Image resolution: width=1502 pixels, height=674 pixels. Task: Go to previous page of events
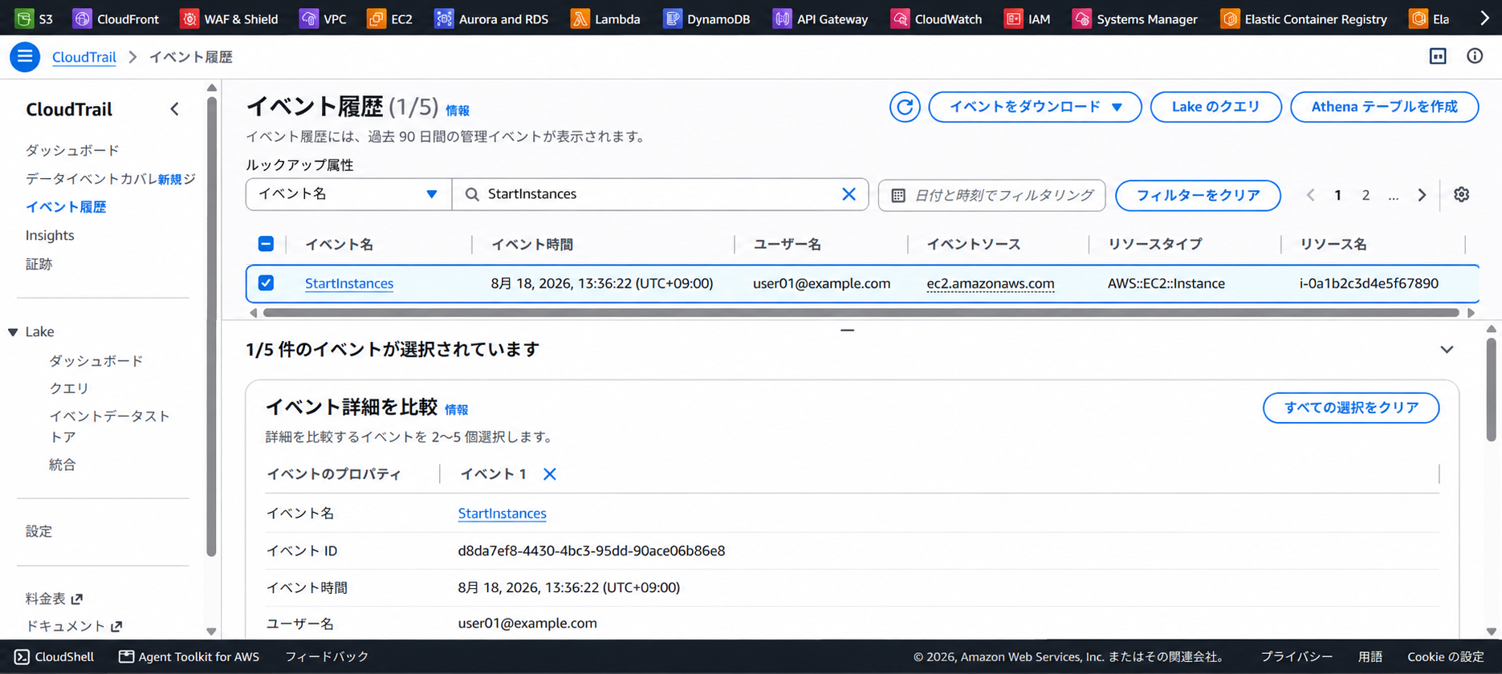click(x=1311, y=195)
